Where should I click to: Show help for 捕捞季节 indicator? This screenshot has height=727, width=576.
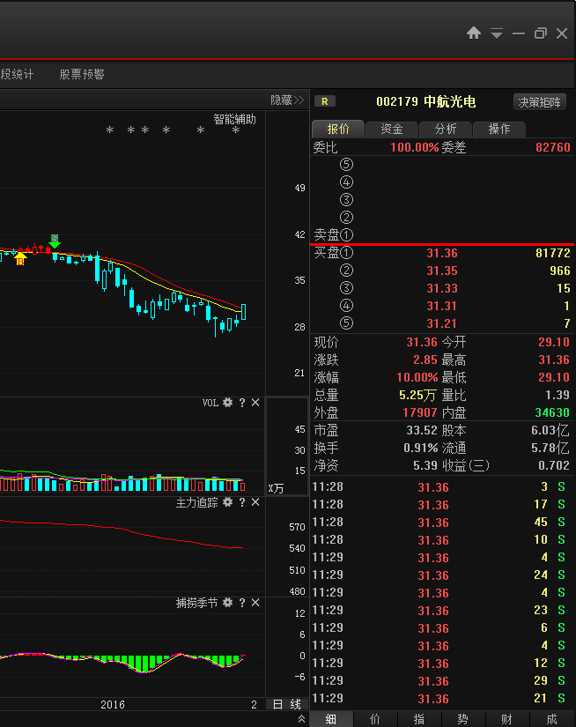pos(242,603)
